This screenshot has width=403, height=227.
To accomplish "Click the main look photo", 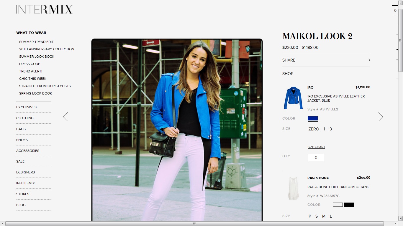I will click(x=177, y=130).
